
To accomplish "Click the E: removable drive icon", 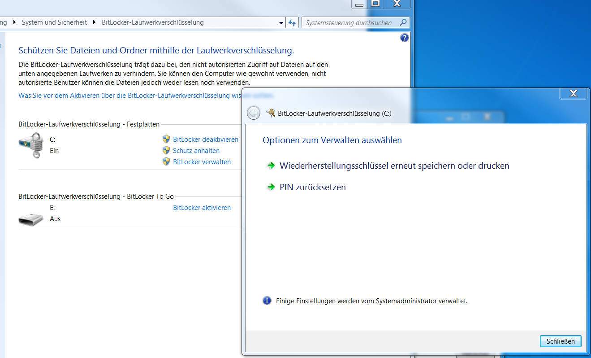I will point(31,219).
